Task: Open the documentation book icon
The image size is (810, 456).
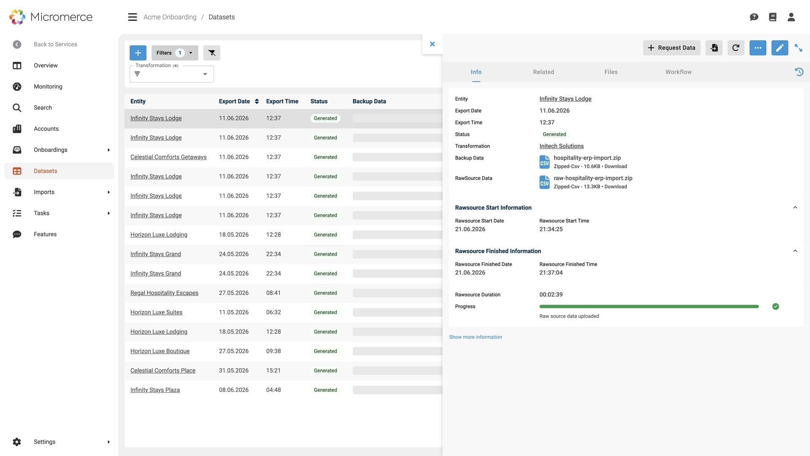Action: [x=772, y=17]
